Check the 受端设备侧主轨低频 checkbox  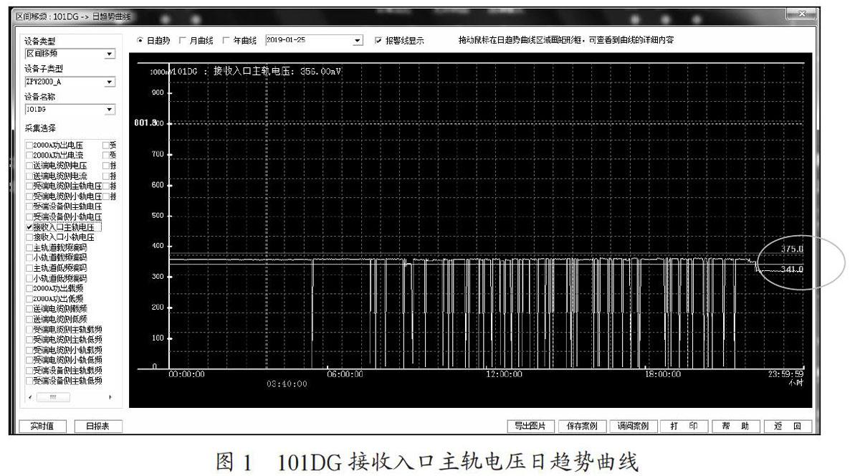click(x=29, y=380)
